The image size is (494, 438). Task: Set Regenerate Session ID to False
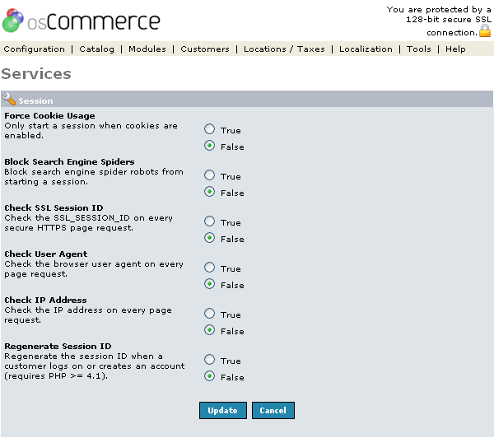[209, 376]
